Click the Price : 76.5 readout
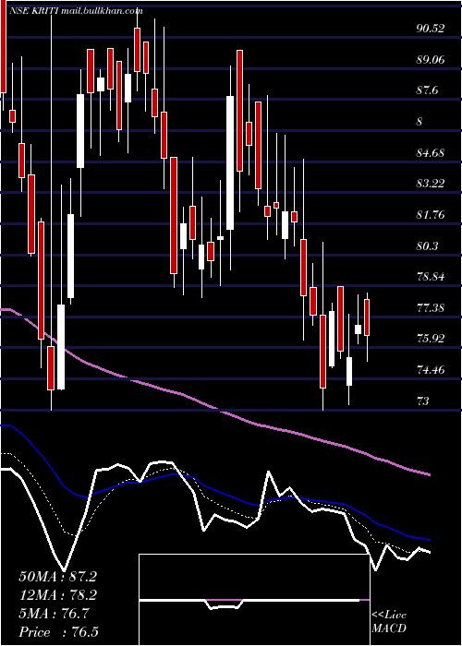 click(x=58, y=632)
